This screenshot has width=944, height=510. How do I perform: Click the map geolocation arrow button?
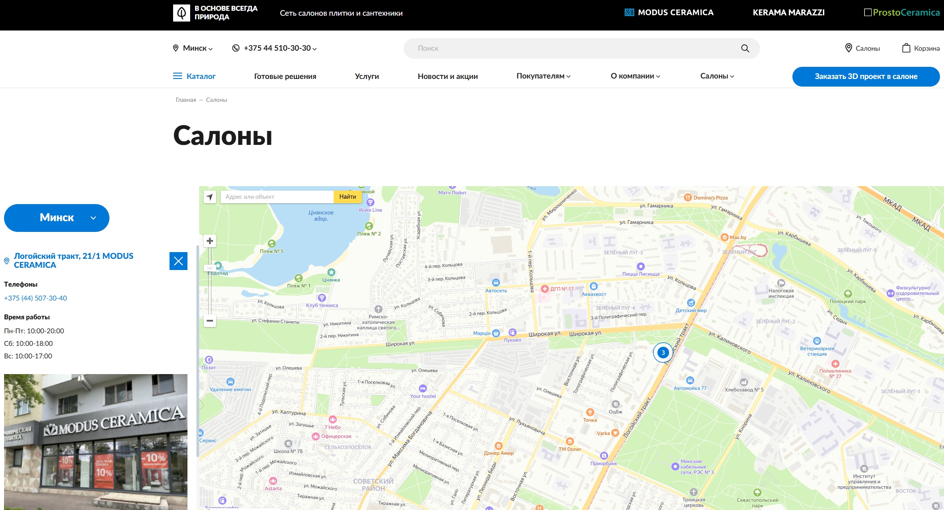click(x=209, y=196)
